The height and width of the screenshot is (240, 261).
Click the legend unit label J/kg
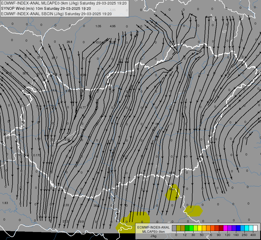pyautogui.click(x=153, y=236)
